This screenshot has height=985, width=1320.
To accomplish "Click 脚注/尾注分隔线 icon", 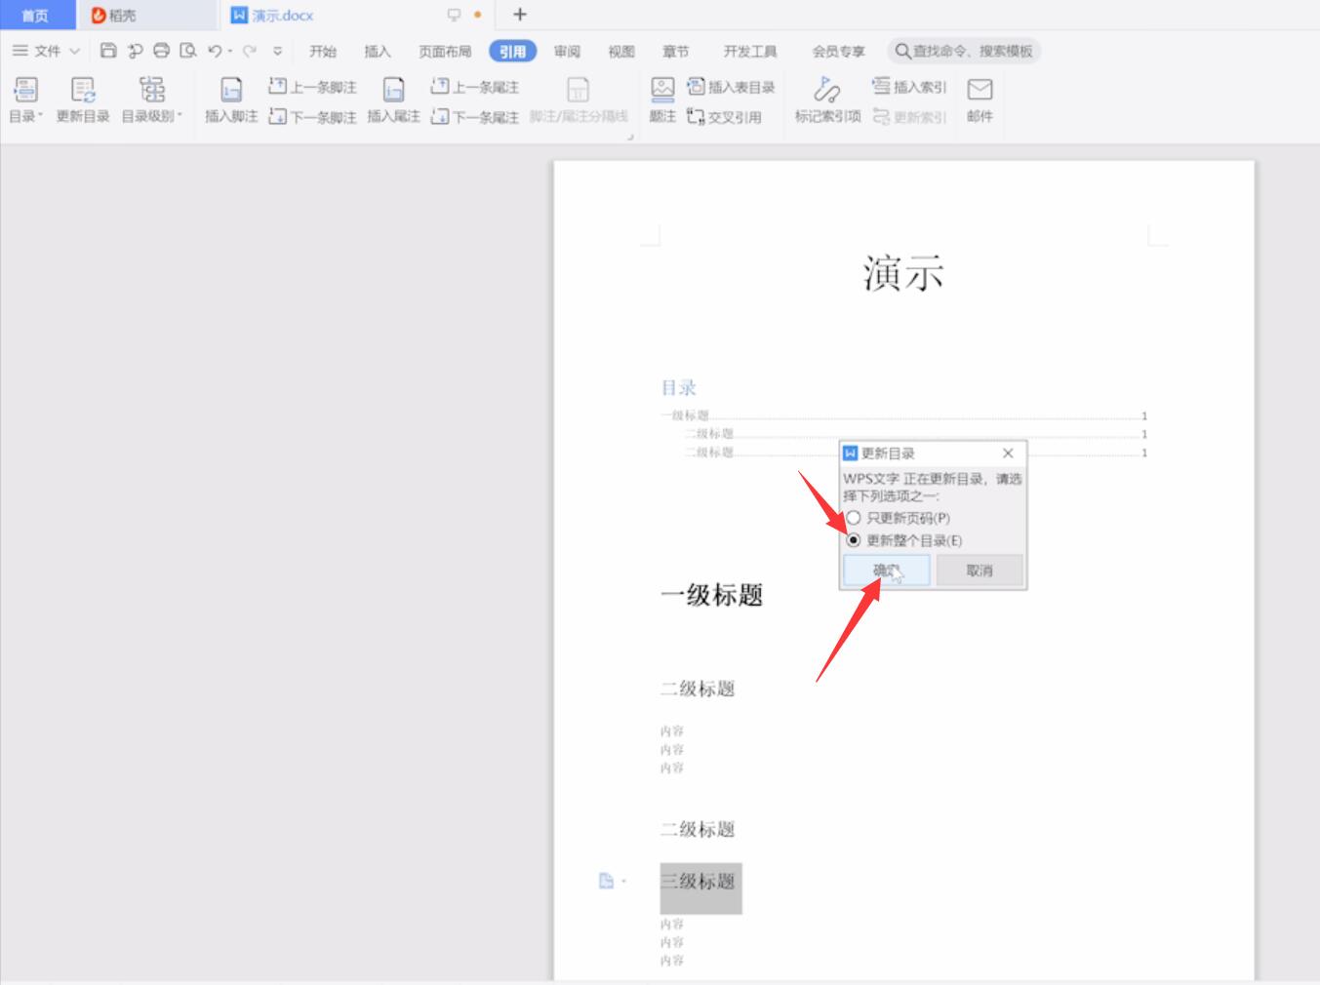I will pos(579,99).
